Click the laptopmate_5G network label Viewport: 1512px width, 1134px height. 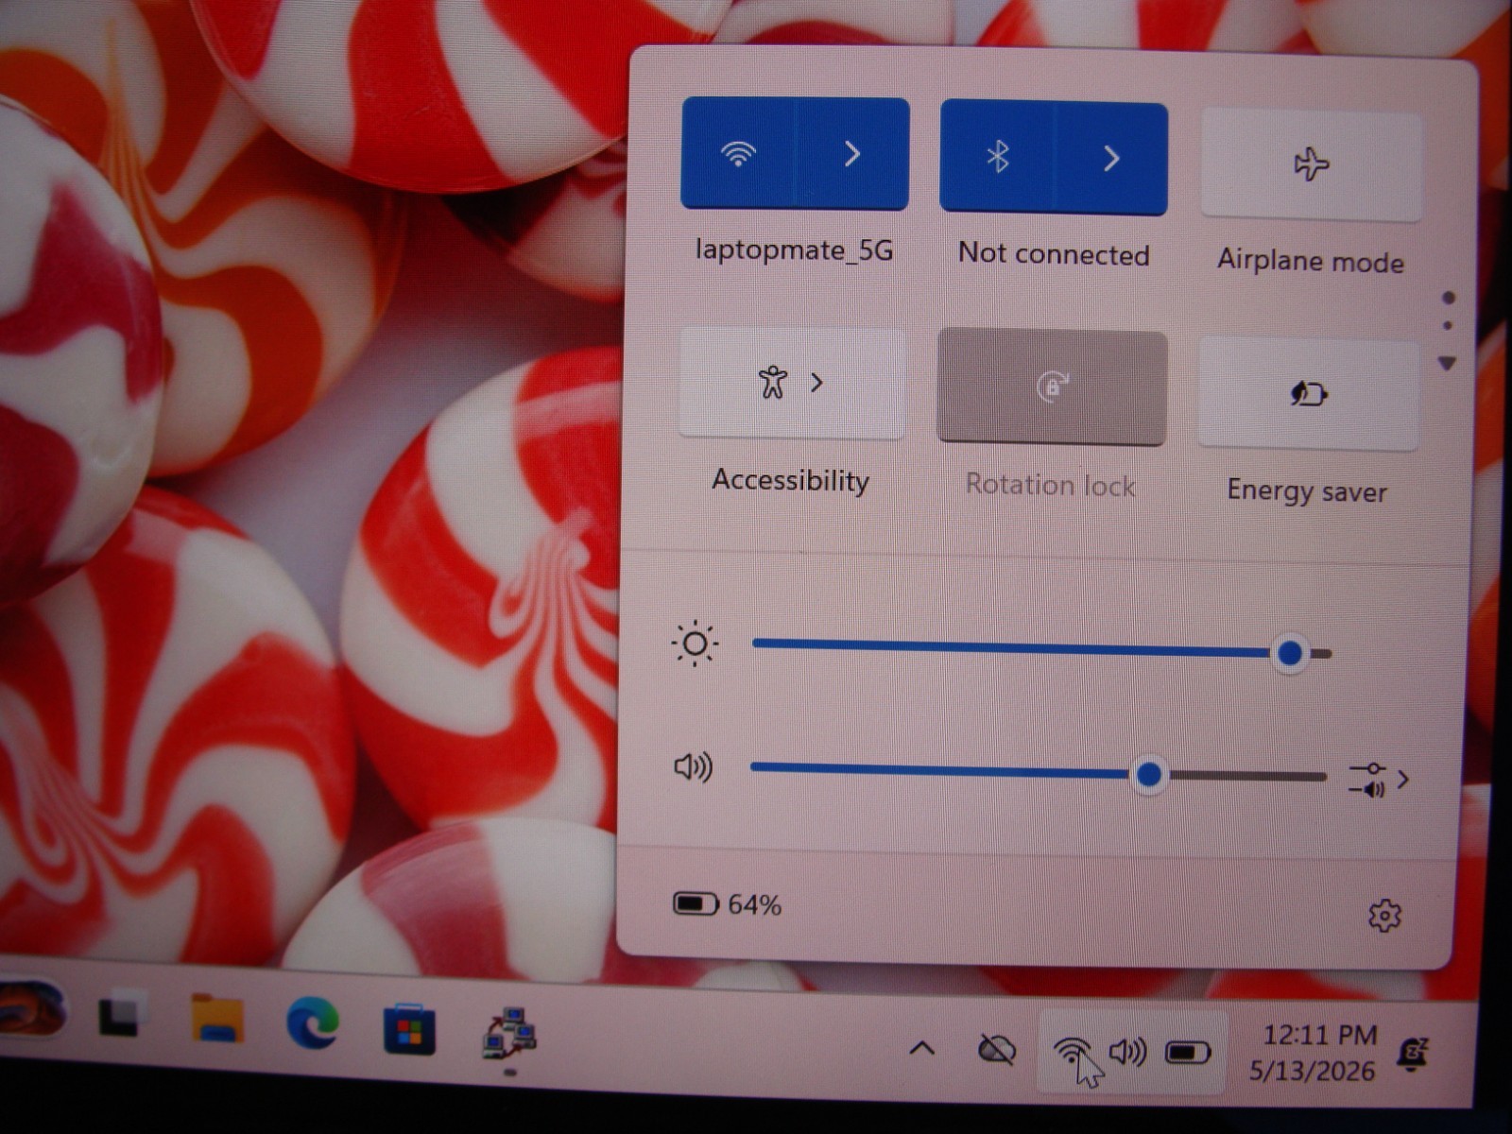pyautogui.click(x=794, y=250)
